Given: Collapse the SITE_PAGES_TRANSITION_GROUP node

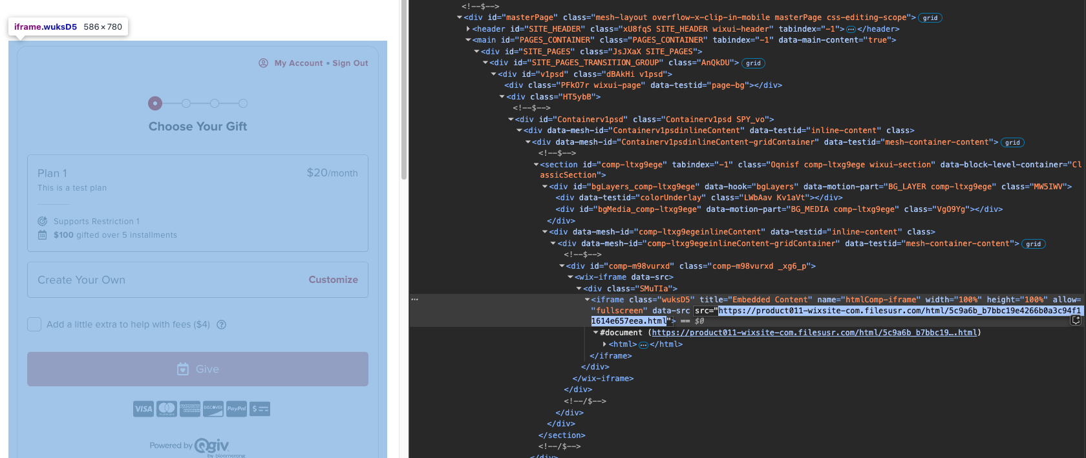Looking at the screenshot, I should (485, 63).
